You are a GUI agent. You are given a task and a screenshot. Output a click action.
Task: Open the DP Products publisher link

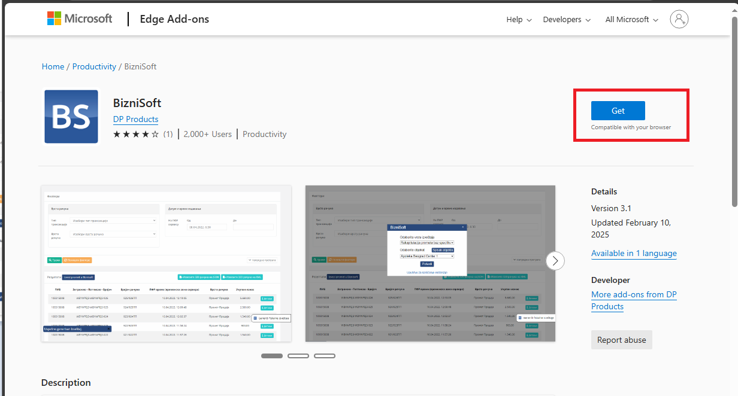coord(135,119)
